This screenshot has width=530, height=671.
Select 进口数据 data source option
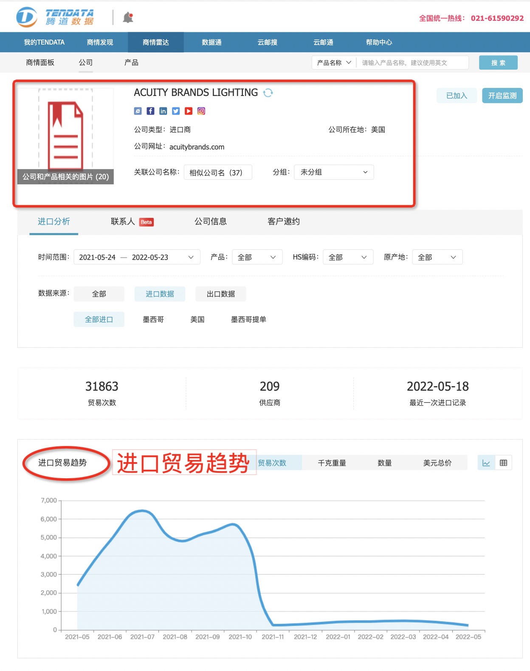160,294
